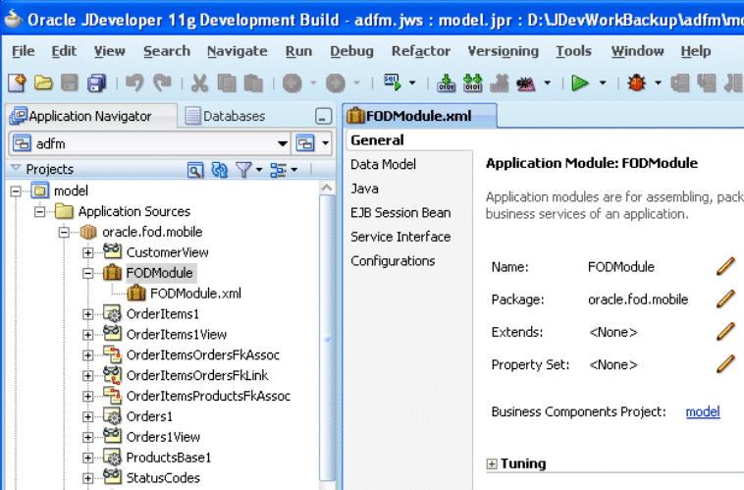Expand the Tuning section
This screenshot has width=744, height=490.
coord(492,463)
